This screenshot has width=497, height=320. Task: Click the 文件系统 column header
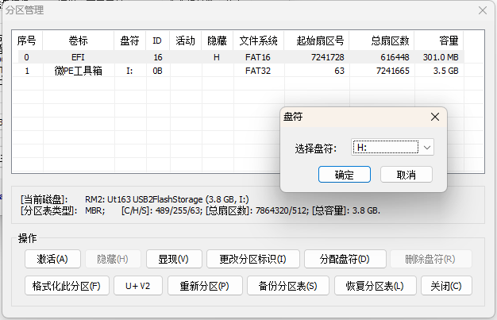pos(258,40)
